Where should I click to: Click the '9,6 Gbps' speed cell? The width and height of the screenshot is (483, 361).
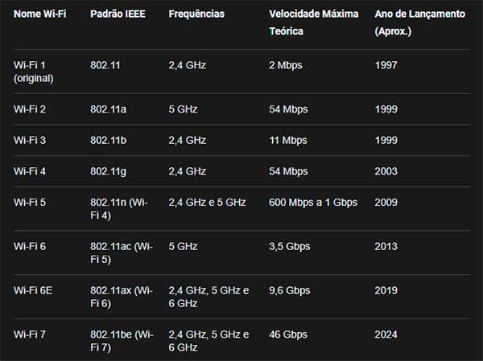[288, 290]
